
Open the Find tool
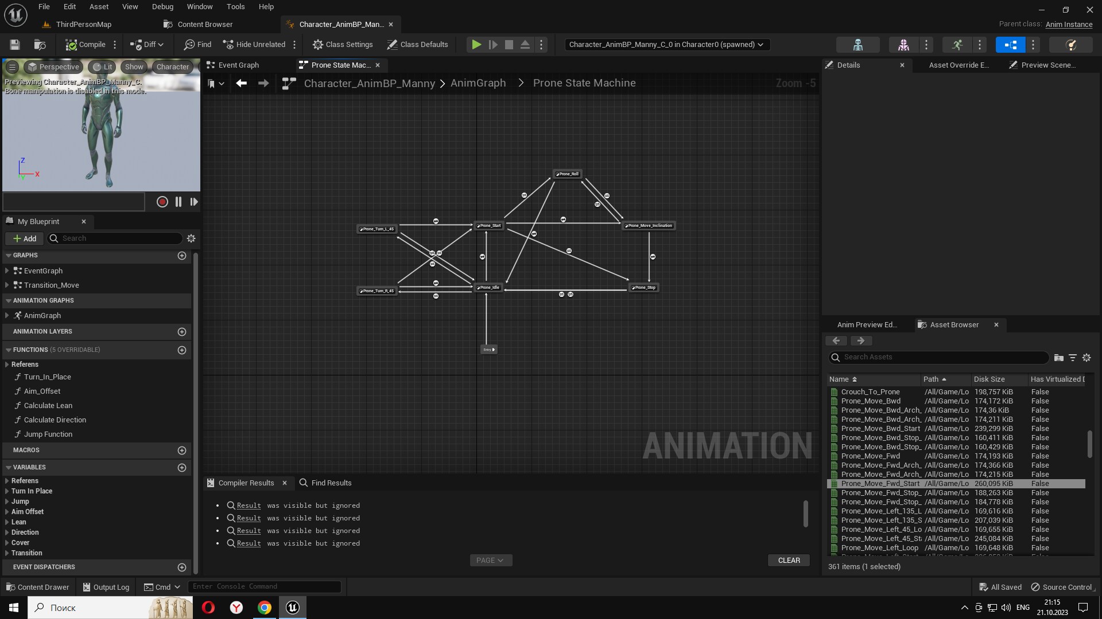pos(197,45)
